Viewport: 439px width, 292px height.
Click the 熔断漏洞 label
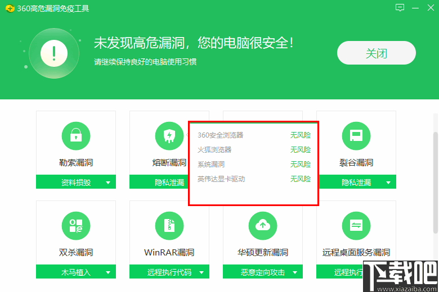(169, 163)
